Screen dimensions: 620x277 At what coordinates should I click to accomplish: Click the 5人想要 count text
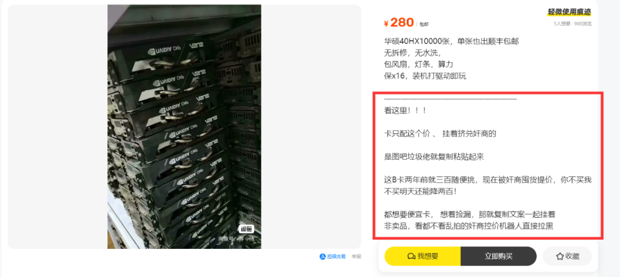[x=562, y=24]
